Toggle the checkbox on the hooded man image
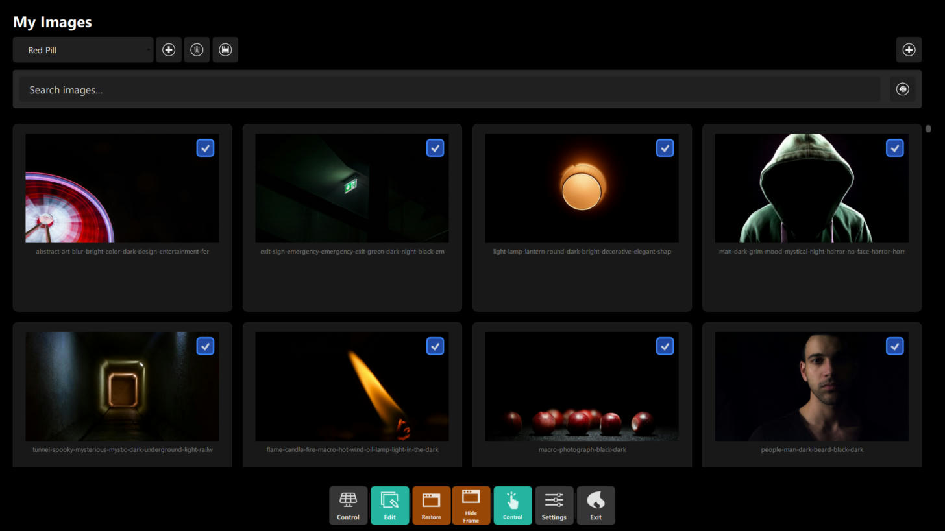The width and height of the screenshot is (945, 531). [894, 148]
